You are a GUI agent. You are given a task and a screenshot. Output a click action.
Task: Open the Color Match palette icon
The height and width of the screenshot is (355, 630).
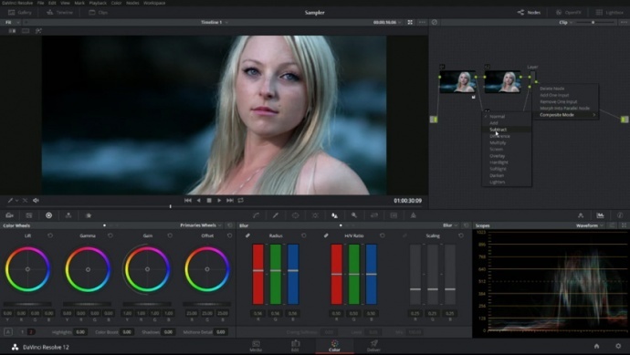(29, 215)
